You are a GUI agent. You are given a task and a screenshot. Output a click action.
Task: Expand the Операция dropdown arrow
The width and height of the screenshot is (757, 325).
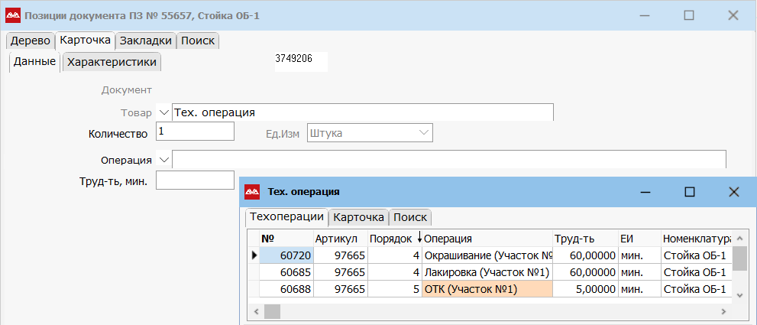click(x=163, y=160)
